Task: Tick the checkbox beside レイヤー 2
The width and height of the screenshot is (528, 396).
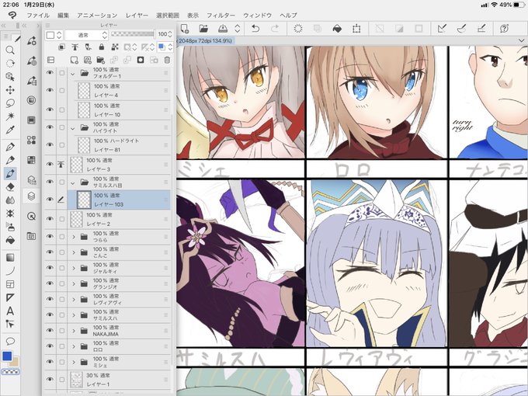Action: (x=61, y=219)
